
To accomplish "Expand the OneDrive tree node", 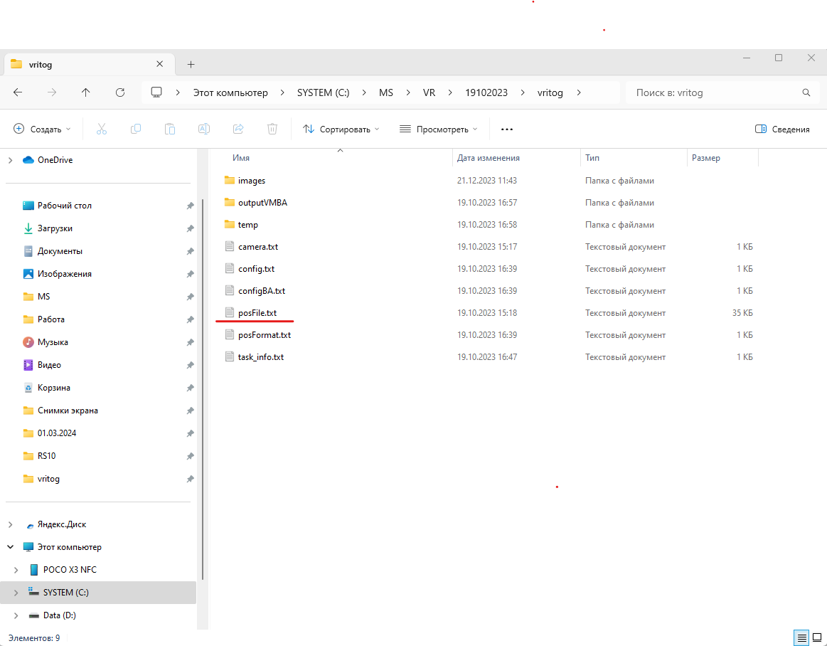I will tap(10, 160).
